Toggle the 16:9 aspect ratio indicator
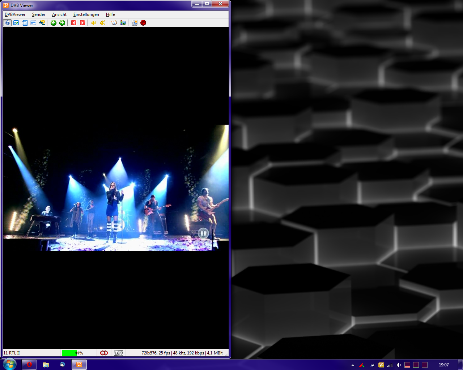Screen dimensions: 463x370 tap(119, 353)
